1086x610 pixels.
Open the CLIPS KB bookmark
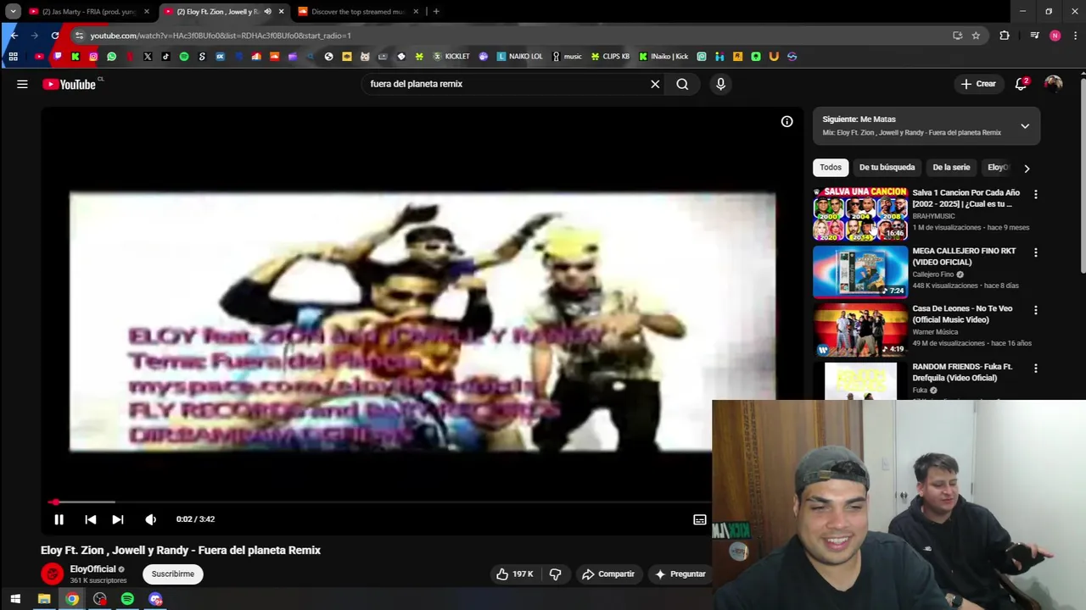tap(610, 57)
